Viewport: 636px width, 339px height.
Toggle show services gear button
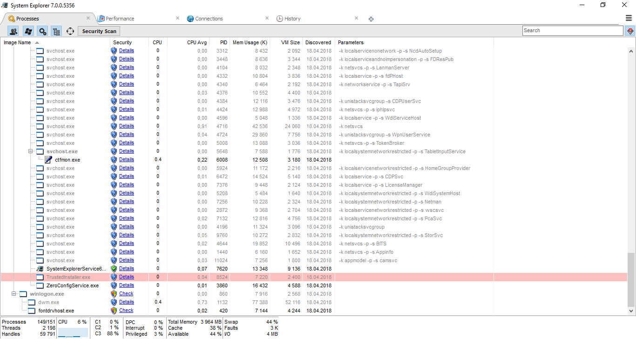[x=42, y=31]
